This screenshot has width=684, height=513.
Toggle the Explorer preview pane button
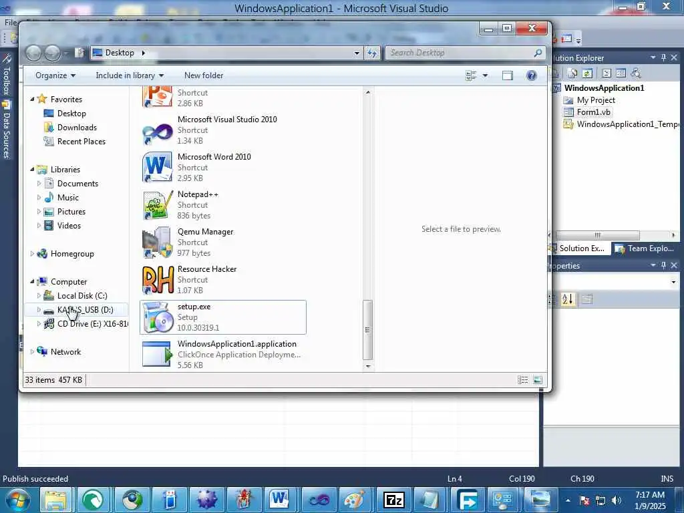[508, 75]
